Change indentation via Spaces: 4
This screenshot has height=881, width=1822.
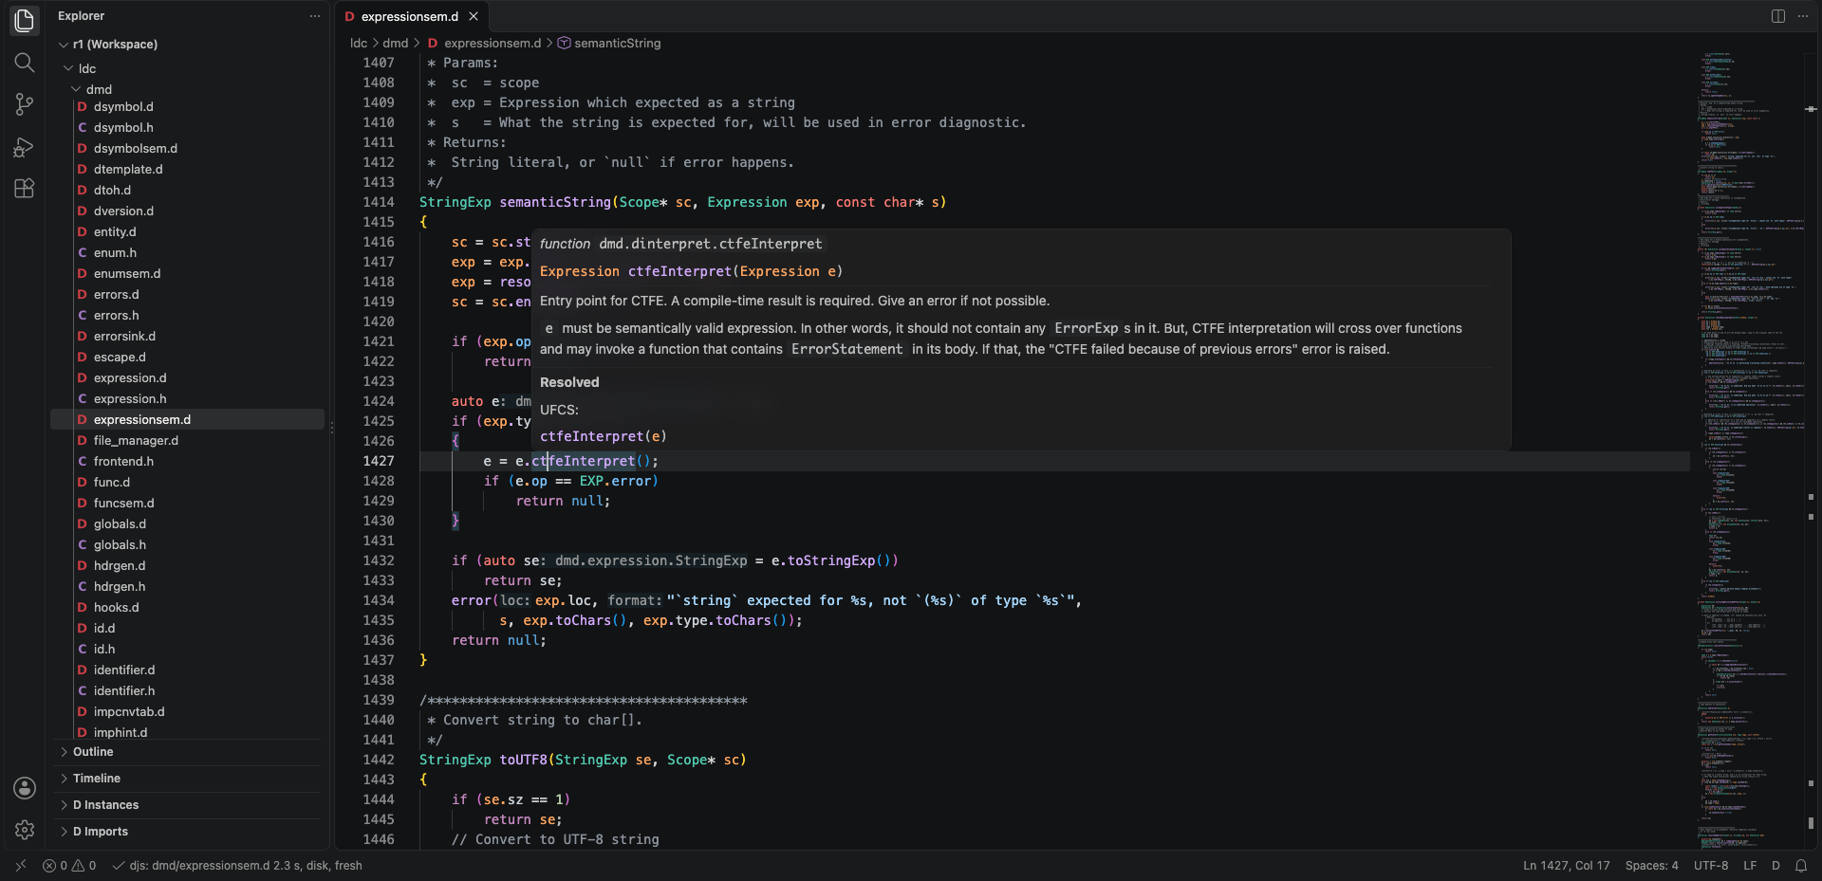pyautogui.click(x=1651, y=865)
